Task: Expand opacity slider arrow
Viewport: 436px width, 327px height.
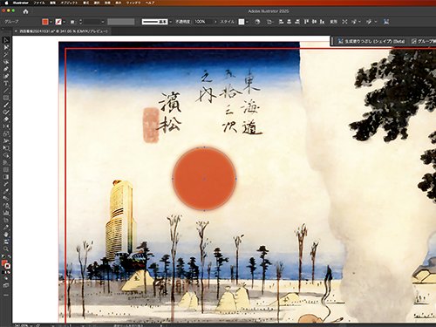Action: pyautogui.click(x=215, y=22)
